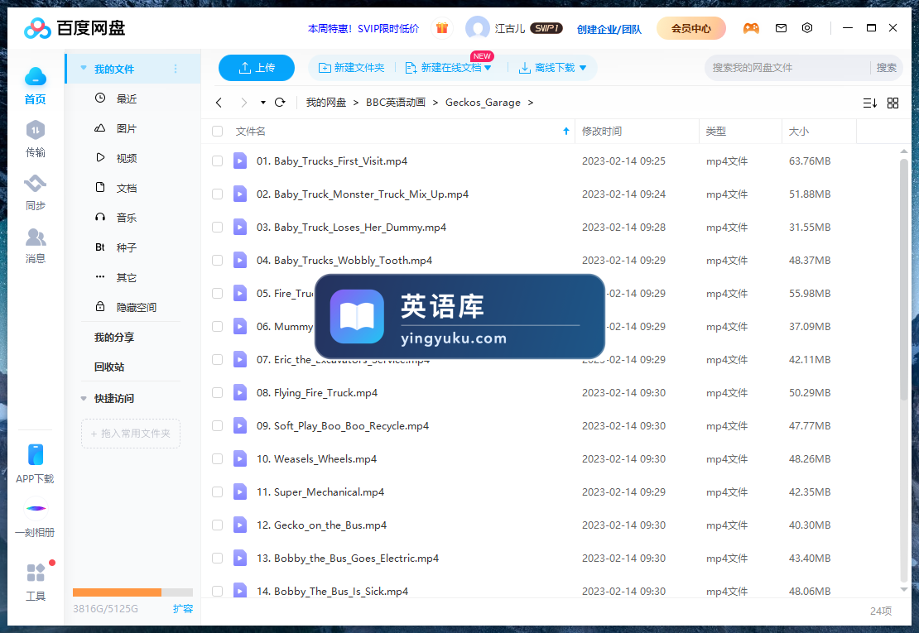919x633 pixels.
Task: Expand the arrow after Geckos_Garage breadcrumb
Action: 531,103
